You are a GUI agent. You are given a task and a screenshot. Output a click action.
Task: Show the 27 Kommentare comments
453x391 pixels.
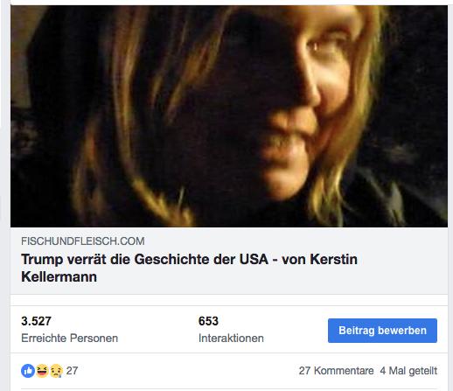[x=336, y=371]
